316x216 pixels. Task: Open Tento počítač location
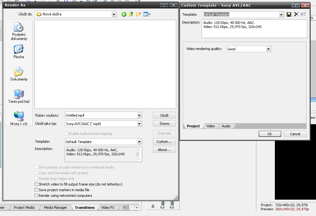pyautogui.click(x=19, y=97)
